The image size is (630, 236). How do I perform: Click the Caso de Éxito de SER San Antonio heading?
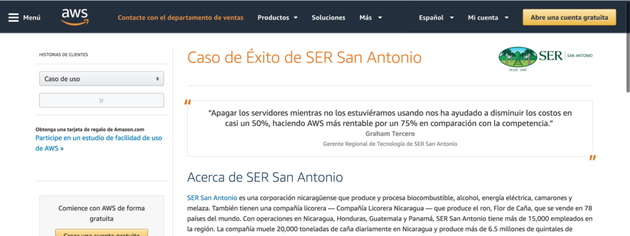tap(305, 58)
